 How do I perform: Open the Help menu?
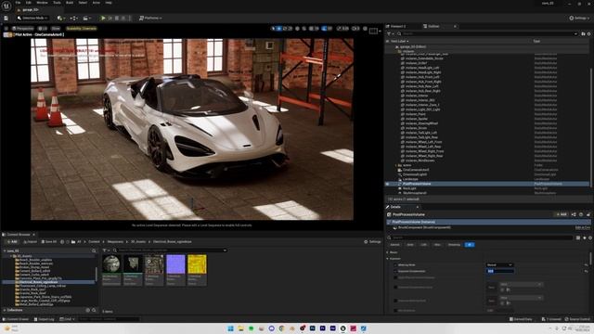pyautogui.click(x=109, y=2)
